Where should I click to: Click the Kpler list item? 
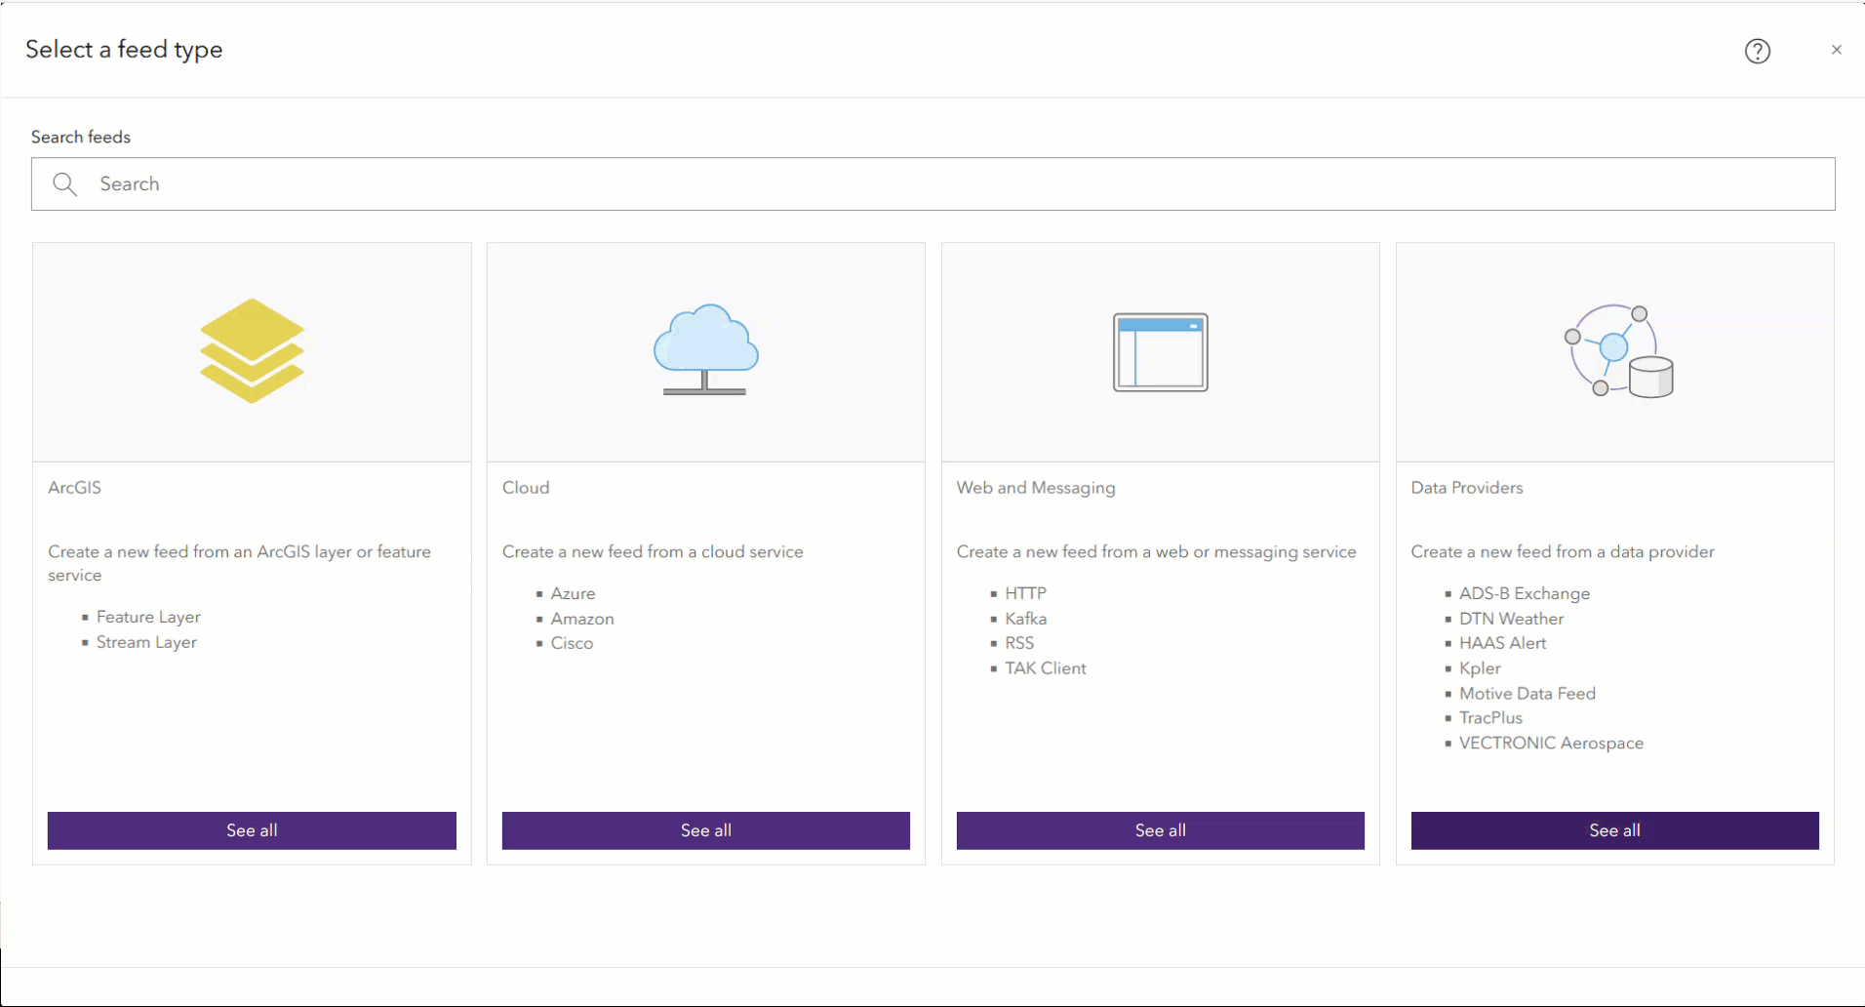click(1480, 668)
